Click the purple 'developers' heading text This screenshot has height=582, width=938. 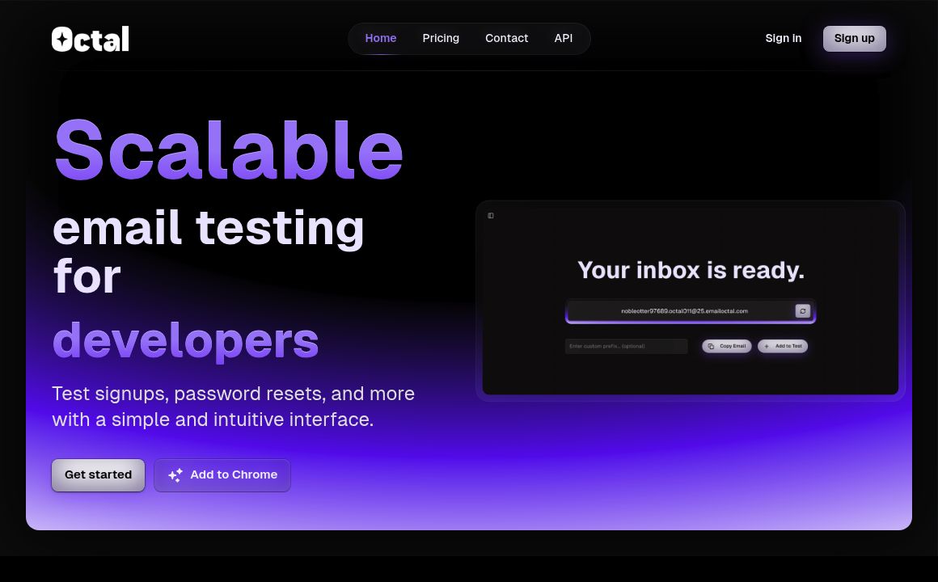point(185,339)
